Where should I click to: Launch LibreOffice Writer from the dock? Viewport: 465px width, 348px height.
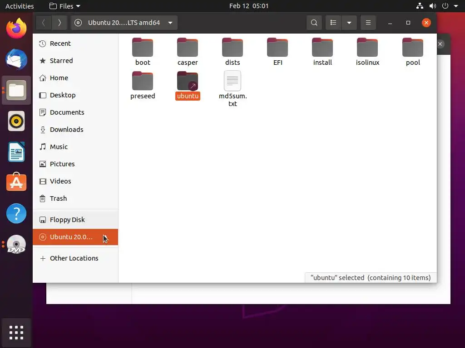click(x=16, y=152)
